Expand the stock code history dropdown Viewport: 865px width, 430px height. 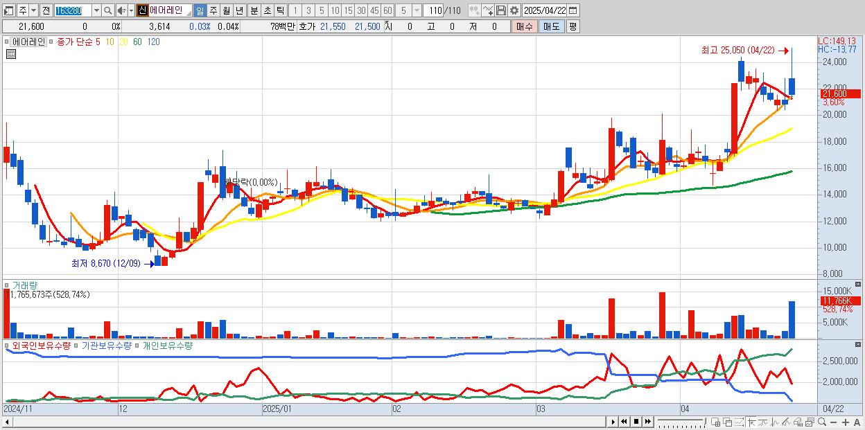[96, 11]
